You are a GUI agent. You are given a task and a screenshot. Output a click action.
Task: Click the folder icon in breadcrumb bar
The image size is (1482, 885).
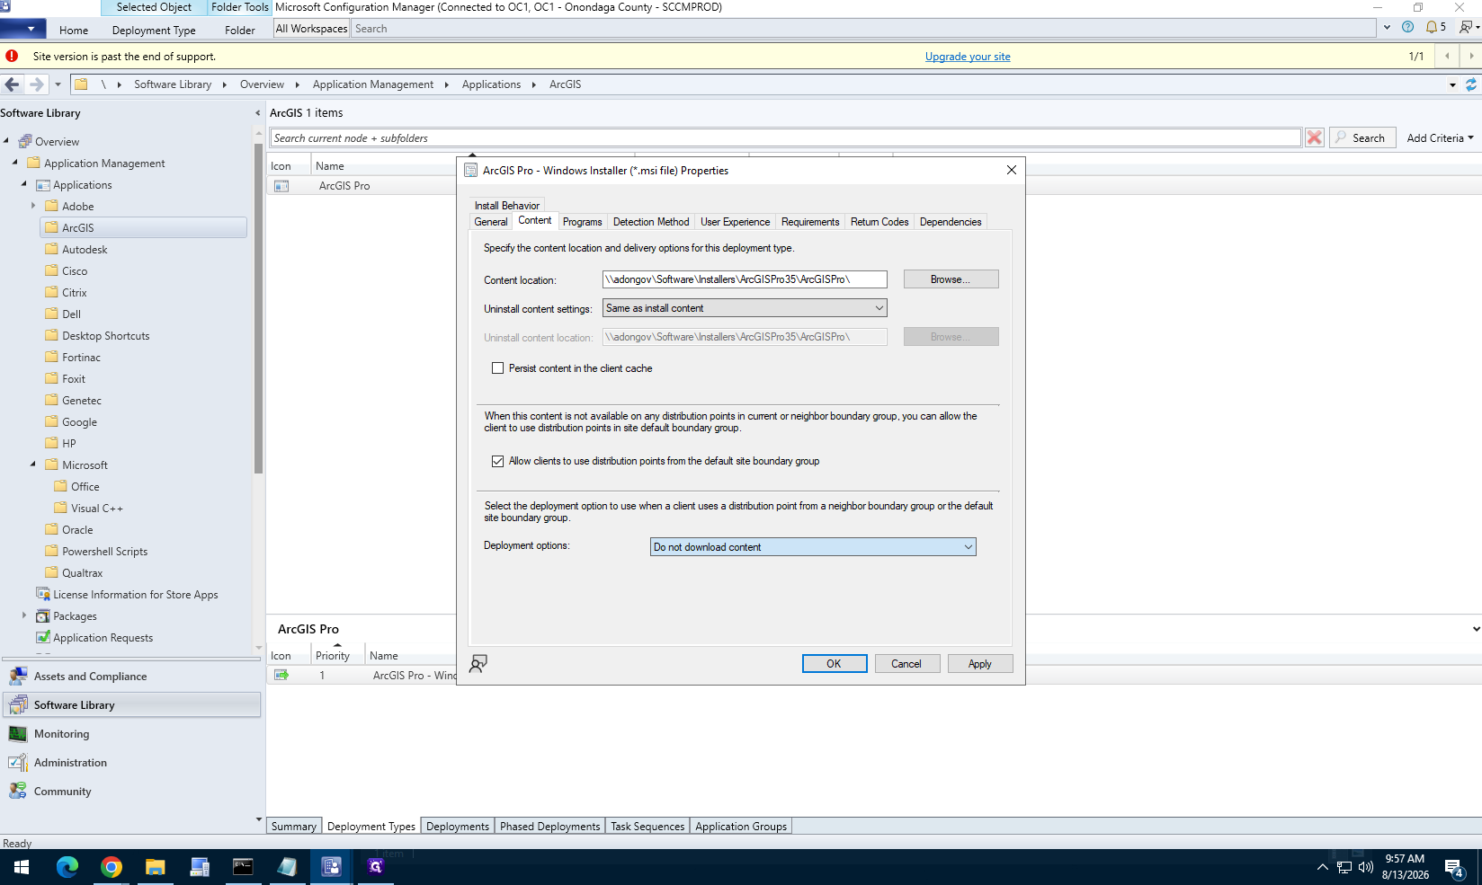[x=81, y=84]
